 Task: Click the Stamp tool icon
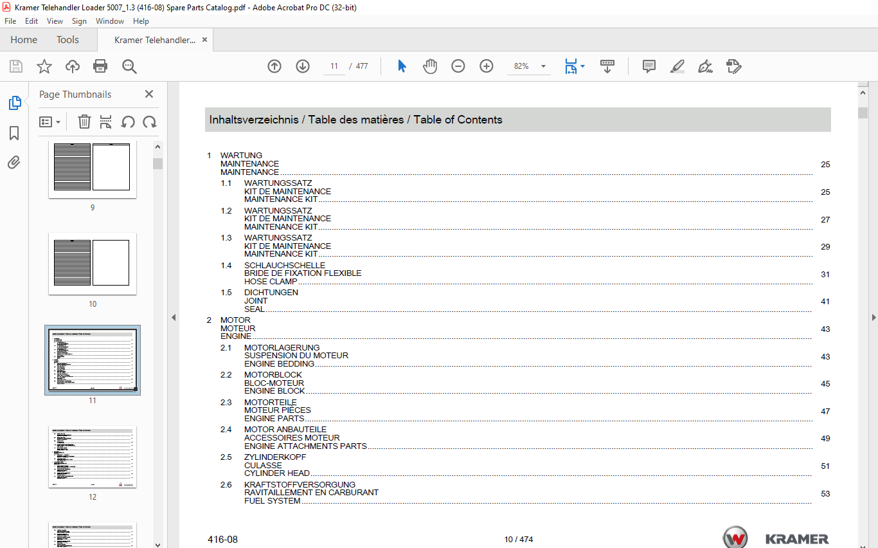pos(734,66)
